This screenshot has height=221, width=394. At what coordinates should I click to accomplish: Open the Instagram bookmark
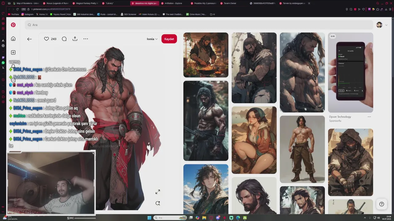point(27,14)
